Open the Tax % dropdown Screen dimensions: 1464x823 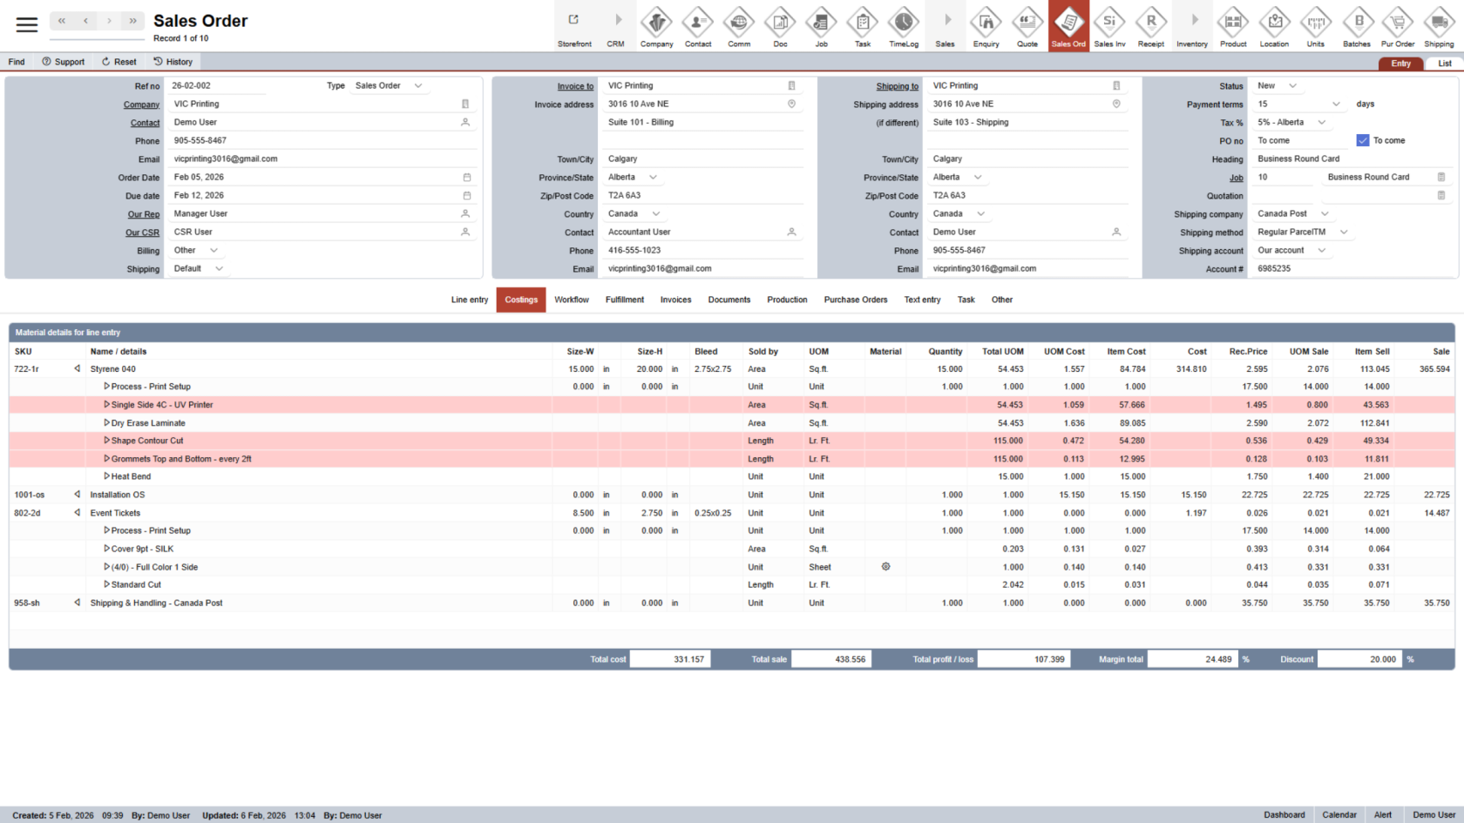click(x=1321, y=123)
